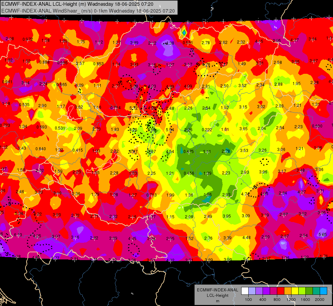Image resolution: width=333 pixels, height=306 pixels.
Task: Click the wind shear value 0.853
Action: (98, 64)
